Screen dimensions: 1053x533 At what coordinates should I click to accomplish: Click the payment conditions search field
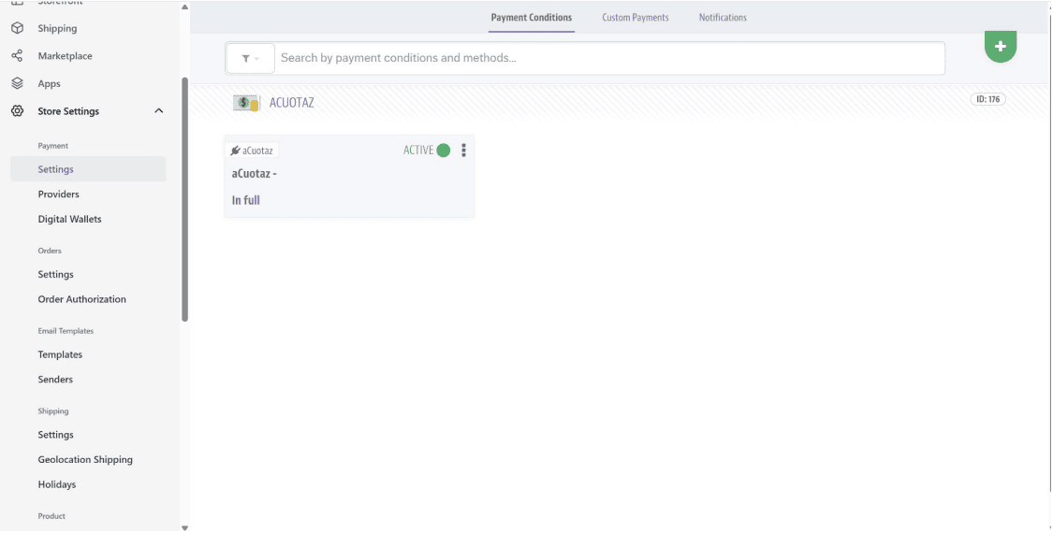(611, 58)
